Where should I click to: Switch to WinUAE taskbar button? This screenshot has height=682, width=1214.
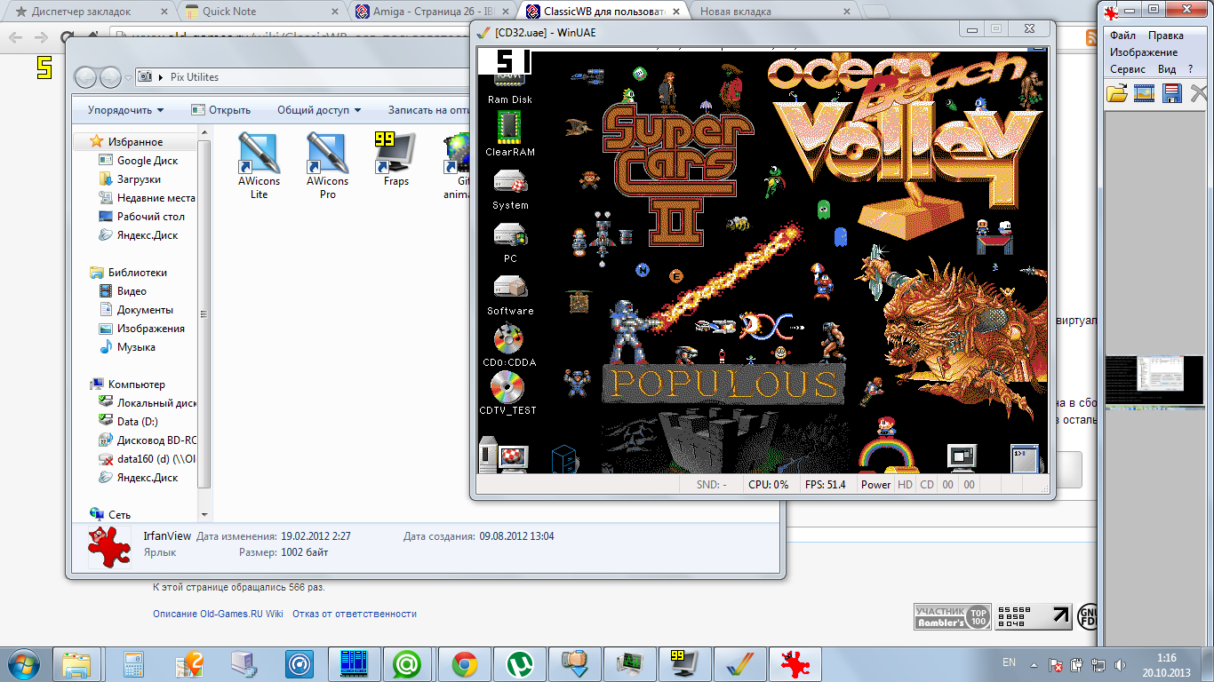739,664
